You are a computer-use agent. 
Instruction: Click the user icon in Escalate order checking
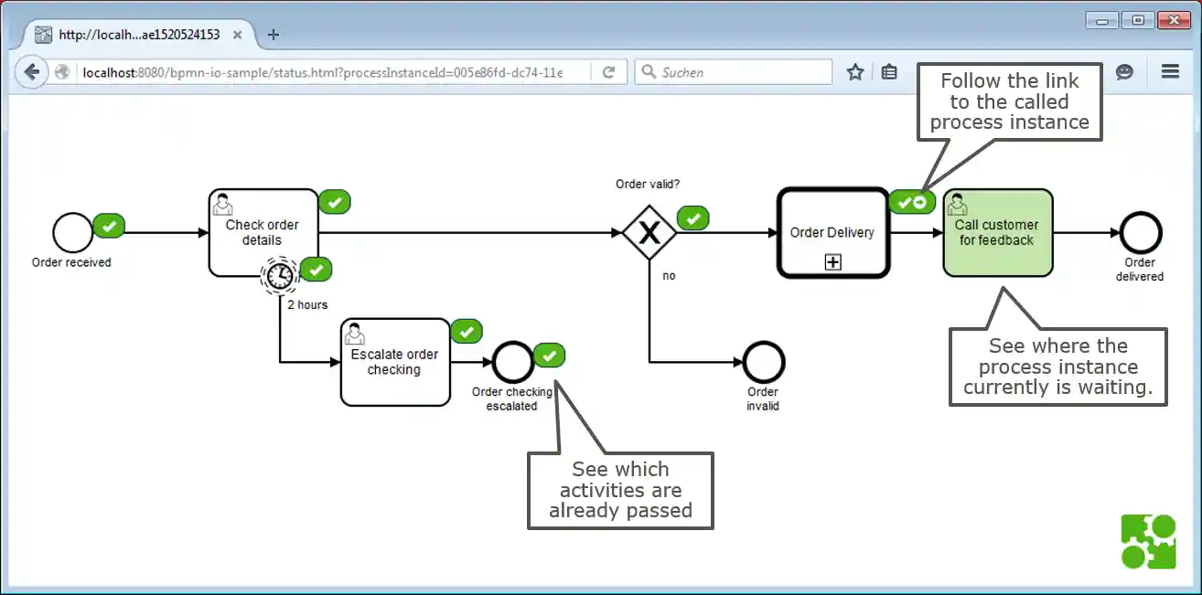355,334
